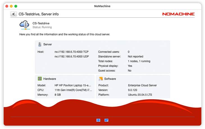Maximize window with the green button
This screenshot has height=129, width=205.
16,6
